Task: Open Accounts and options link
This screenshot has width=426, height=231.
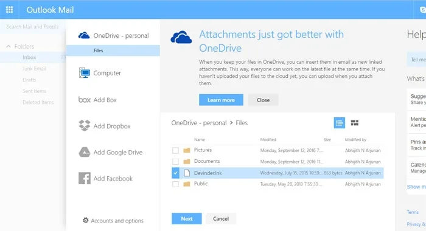Action: [117, 221]
